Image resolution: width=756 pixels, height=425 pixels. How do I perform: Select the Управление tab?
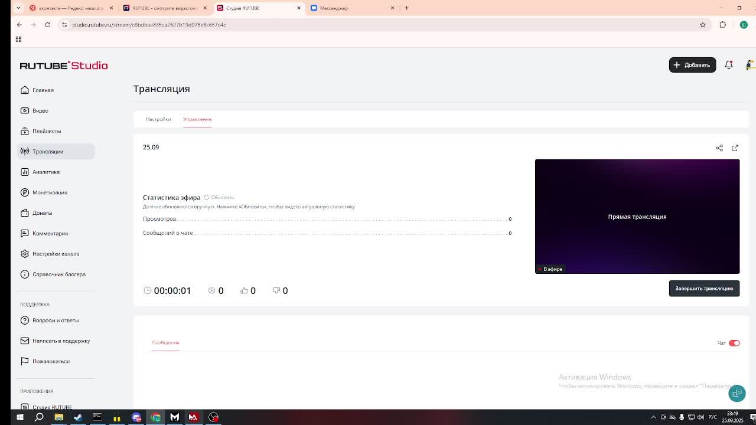[197, 119]
